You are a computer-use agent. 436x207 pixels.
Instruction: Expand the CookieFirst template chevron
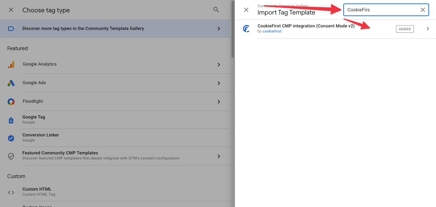click(x=428, y=29)
